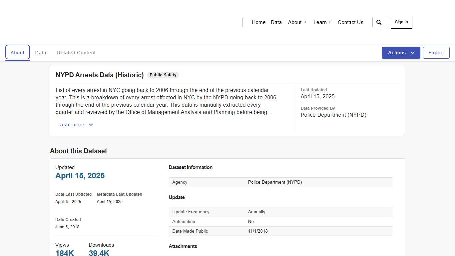
Task: Open Contact Us page
Action: pos(350,22)
